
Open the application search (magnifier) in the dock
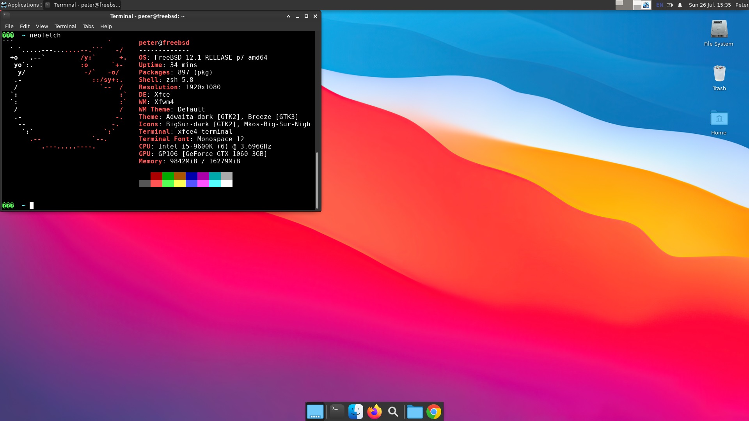(393, 412)
